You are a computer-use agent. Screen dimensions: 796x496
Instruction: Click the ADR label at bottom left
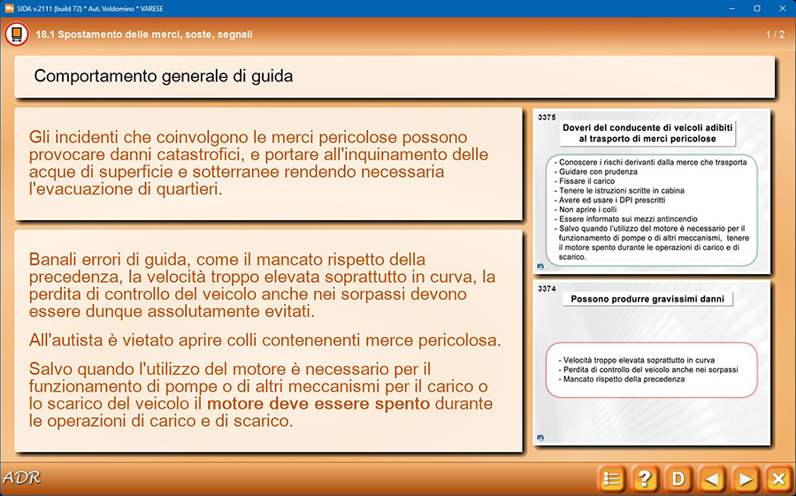[21, 478]
